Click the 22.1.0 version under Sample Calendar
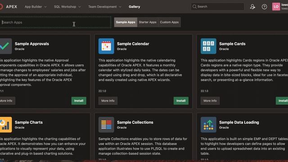Screen dimensions: 288x162 pyautogui.click(x=102, y=91)
